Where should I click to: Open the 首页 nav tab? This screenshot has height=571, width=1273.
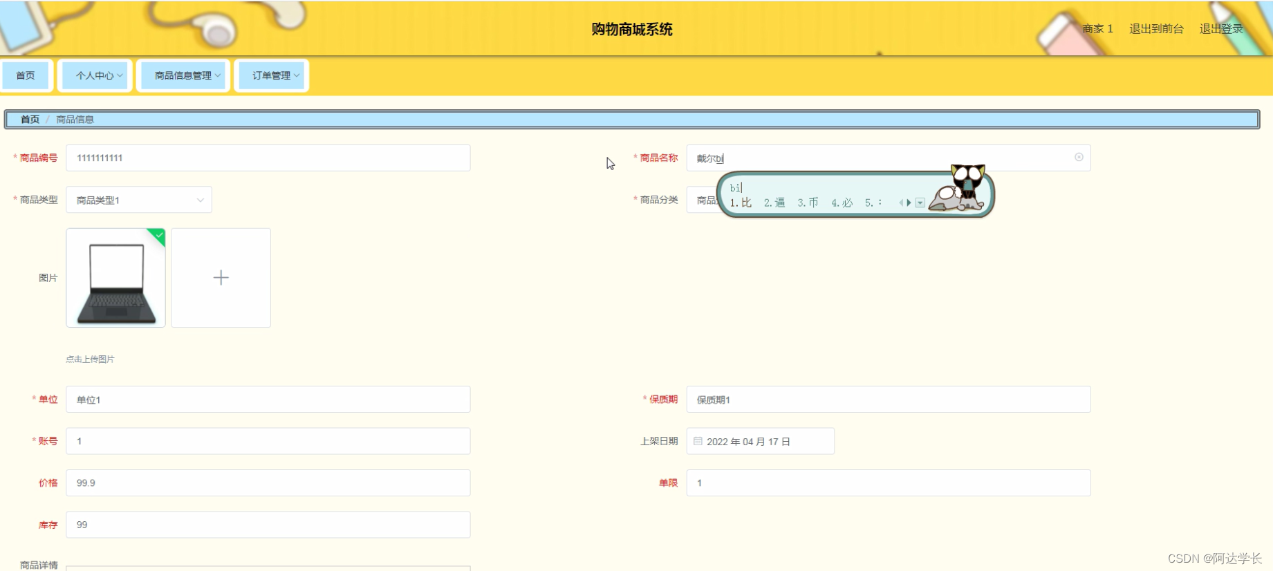(26, 75)
